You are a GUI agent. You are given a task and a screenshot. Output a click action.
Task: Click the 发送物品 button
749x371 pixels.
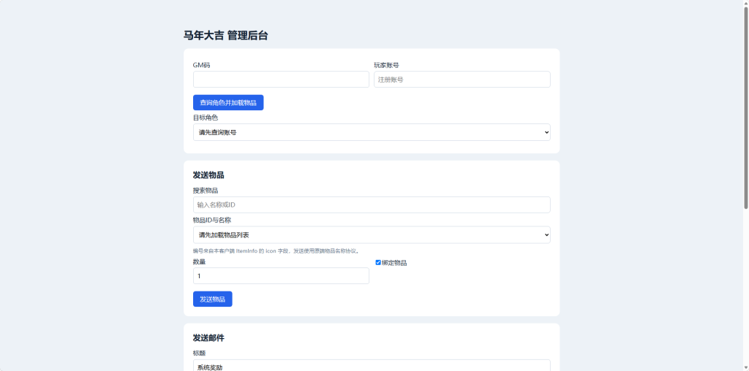click(213, 299)
